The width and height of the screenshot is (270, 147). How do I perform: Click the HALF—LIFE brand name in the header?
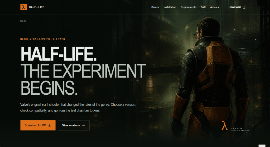36,7
